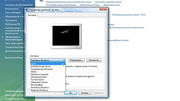Open Настройка разрешения экрана link

61,5
